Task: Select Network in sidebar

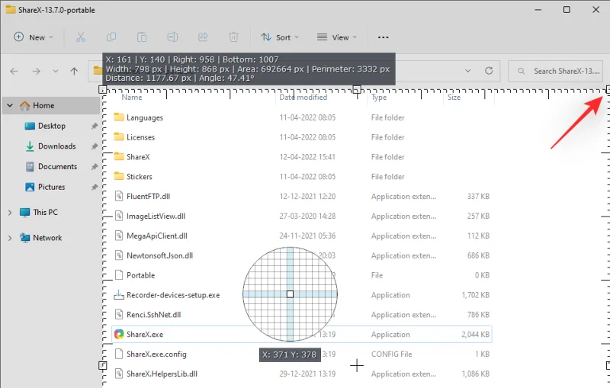Action: coord(47,238)
